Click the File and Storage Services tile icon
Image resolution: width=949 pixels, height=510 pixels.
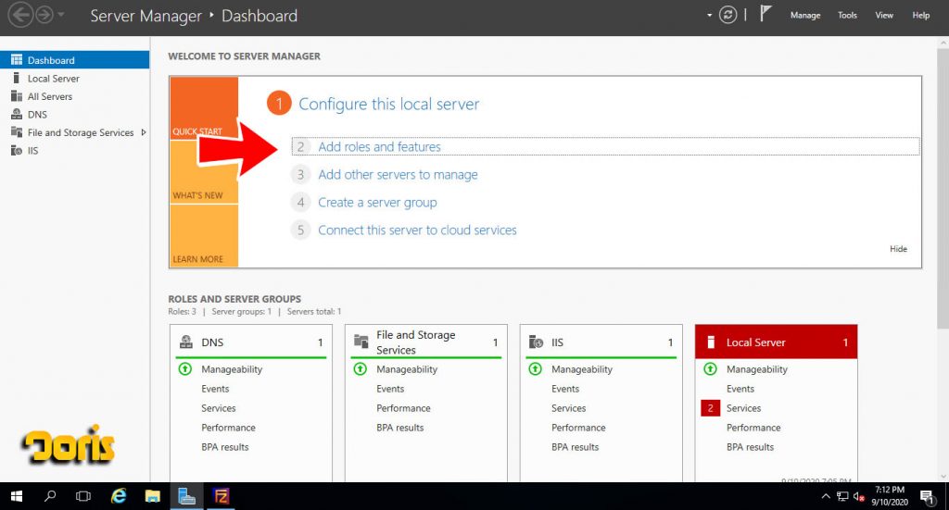[x=361, y=342]
